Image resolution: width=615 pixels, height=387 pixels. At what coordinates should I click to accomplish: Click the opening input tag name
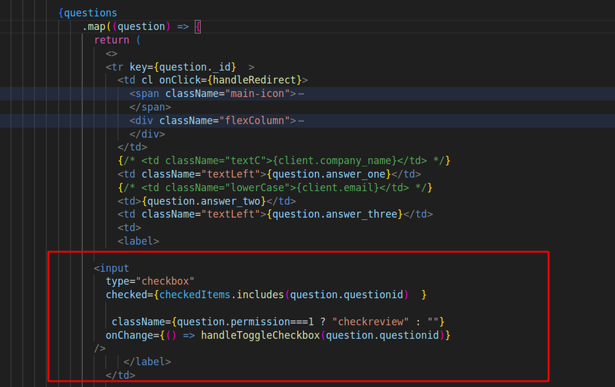[115, 268]
